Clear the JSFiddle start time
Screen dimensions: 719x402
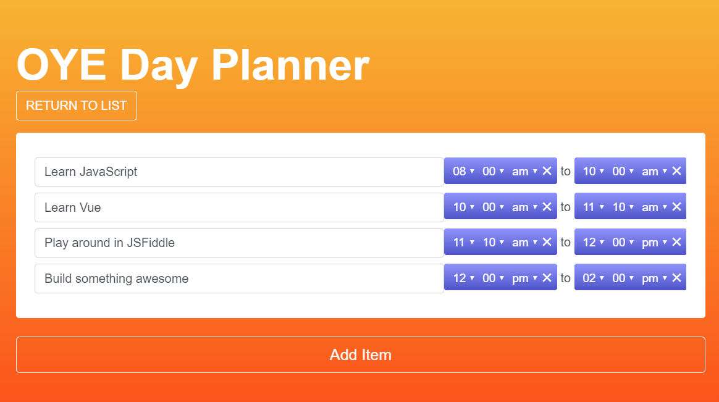click(x=547, y=242)
